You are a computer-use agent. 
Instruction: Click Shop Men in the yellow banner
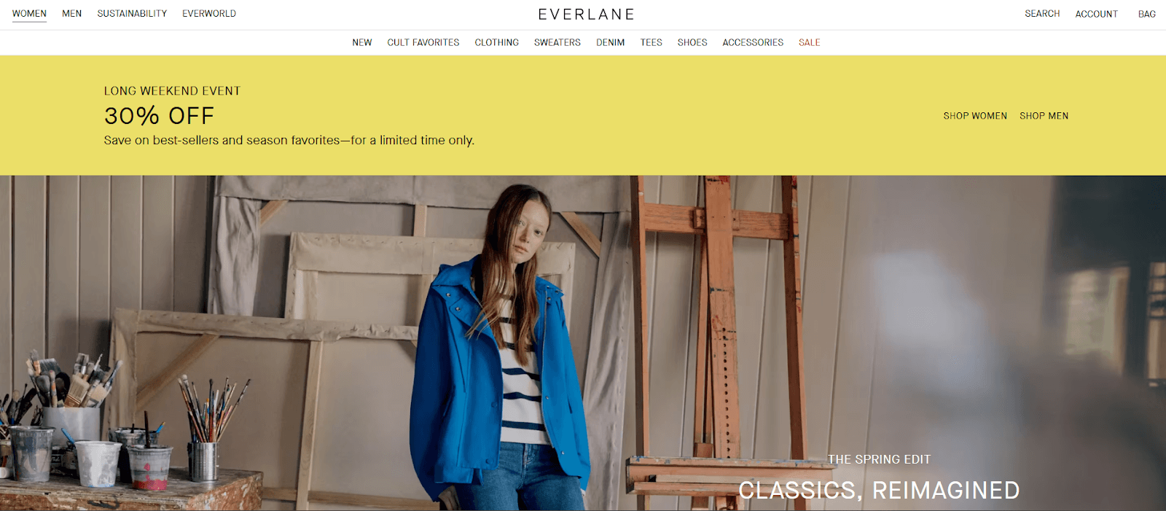tap(1044, 116)
